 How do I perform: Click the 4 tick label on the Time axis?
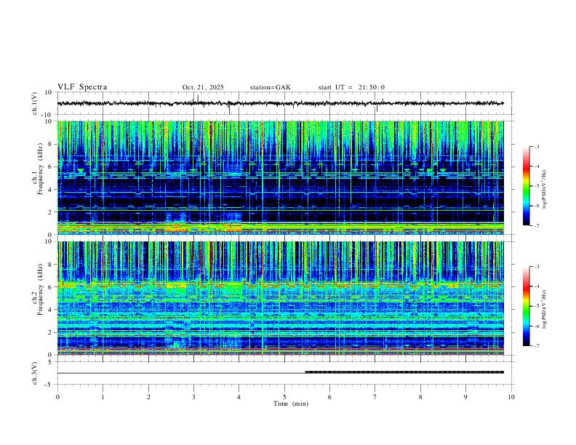(x=239, y=397)
